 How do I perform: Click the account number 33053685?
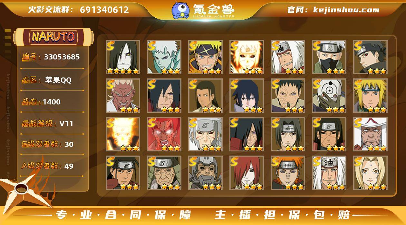point(62,57)
